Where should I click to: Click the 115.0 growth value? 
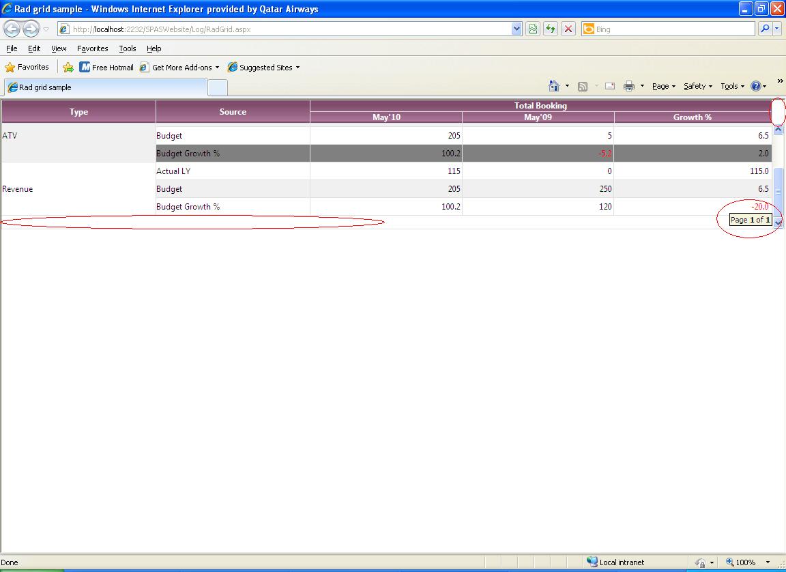coord(759,171)
